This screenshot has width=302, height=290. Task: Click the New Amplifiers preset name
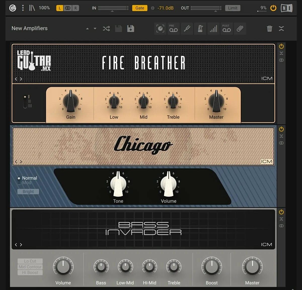[x=29, y=28]
